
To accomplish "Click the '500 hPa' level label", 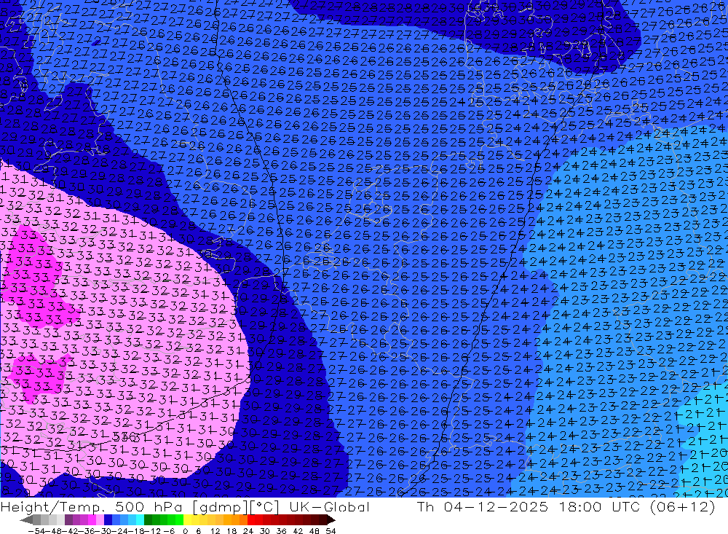I will click(149, 506).
